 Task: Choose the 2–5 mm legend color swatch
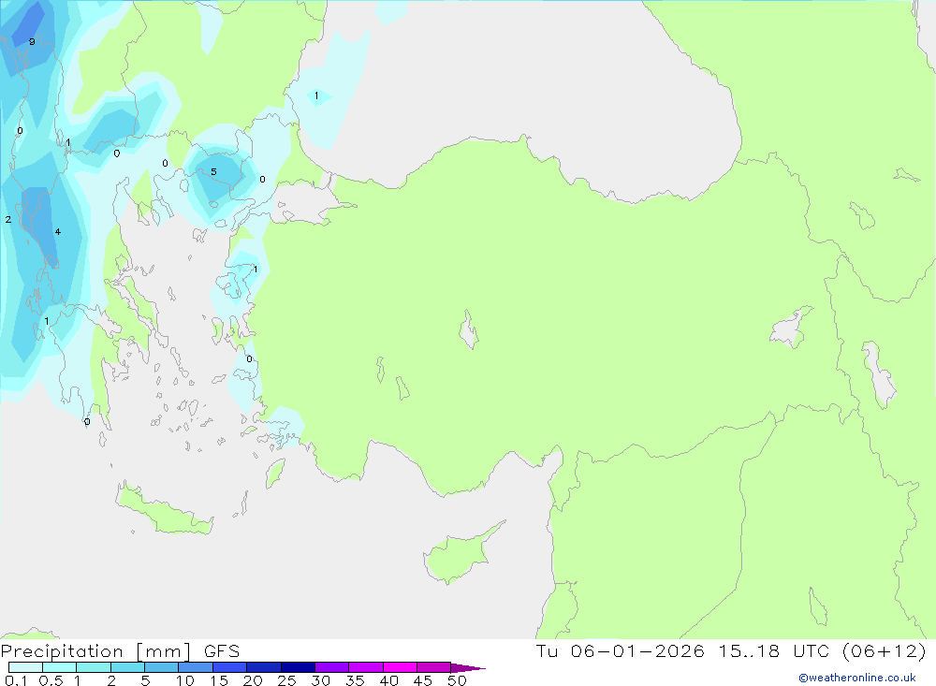tap(127, 667)
